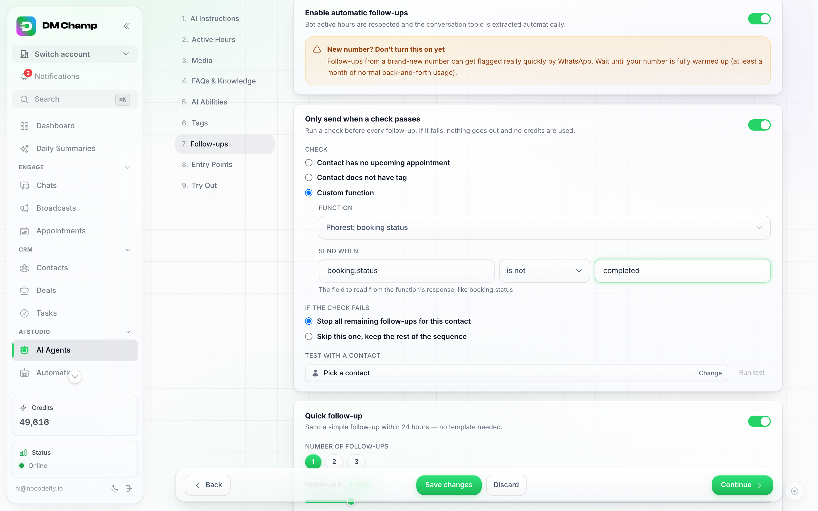Click the circular target icon at bottom right
Image resolution: width=818 pixels, height=511 pixels.
795,491
